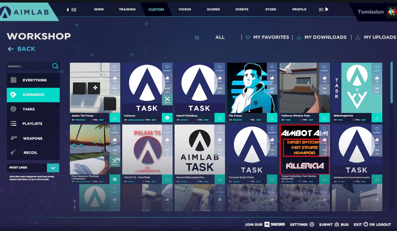Like Valorant Small Flicks scenario
The height and width of the screenshot is (231, 397).
(x=272, y=140)
